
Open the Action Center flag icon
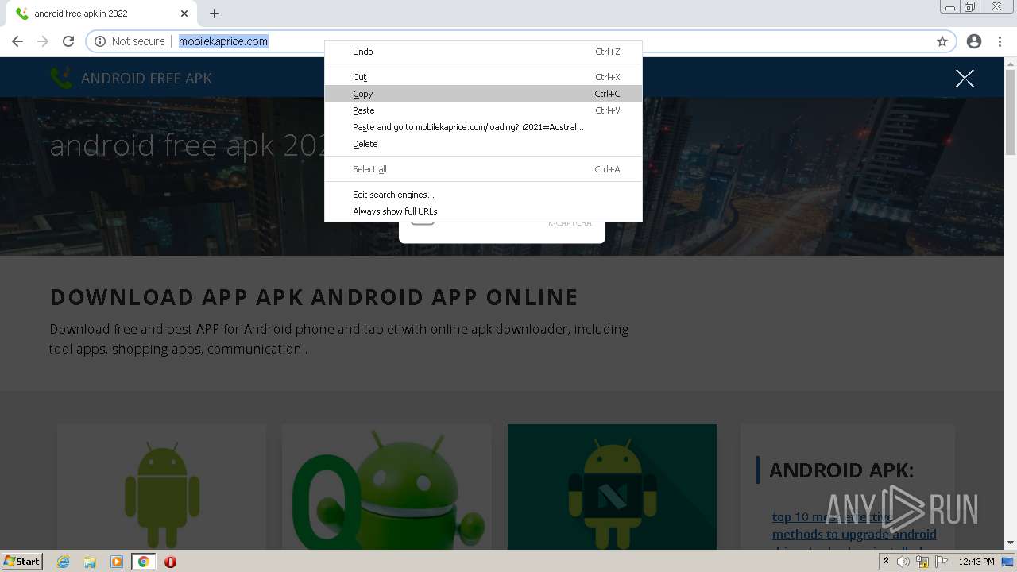click(x=942, y=562)
